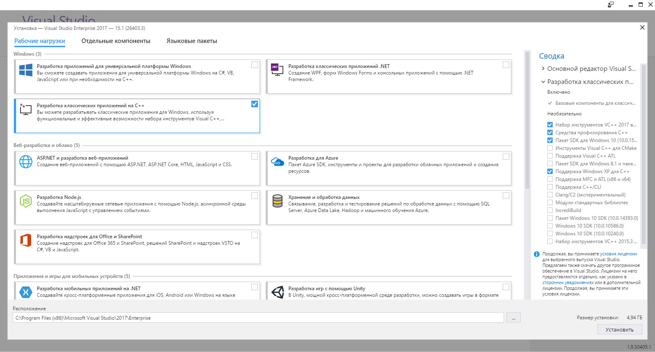Enable standard library modules component
The height and width of the screenshot is (352, 655).
click(x=550, y=203)
